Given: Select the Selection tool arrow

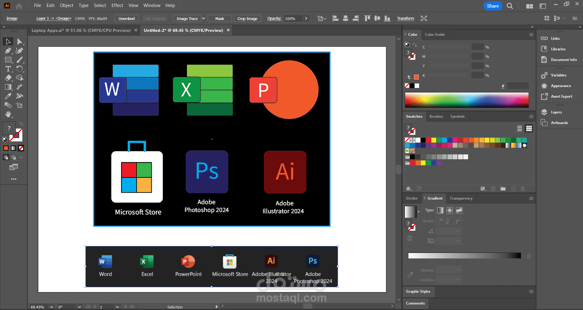Looking at the screenshot, I should click(8, 42).
